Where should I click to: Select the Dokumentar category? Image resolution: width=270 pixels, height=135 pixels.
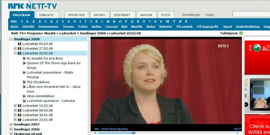(48, 27)
